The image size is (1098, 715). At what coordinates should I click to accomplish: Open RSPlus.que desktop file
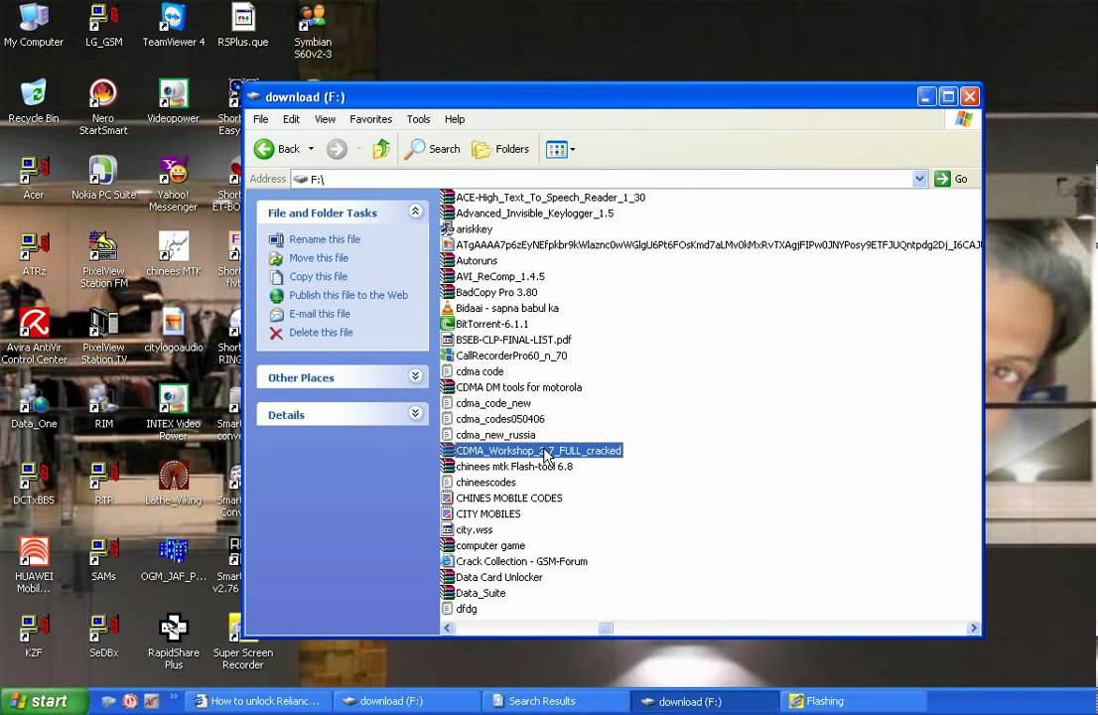click(242, 25)
